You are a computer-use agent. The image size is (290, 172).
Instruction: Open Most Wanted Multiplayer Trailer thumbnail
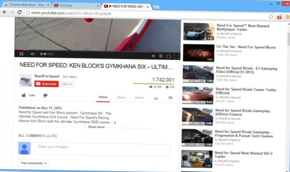click(199, 31)
